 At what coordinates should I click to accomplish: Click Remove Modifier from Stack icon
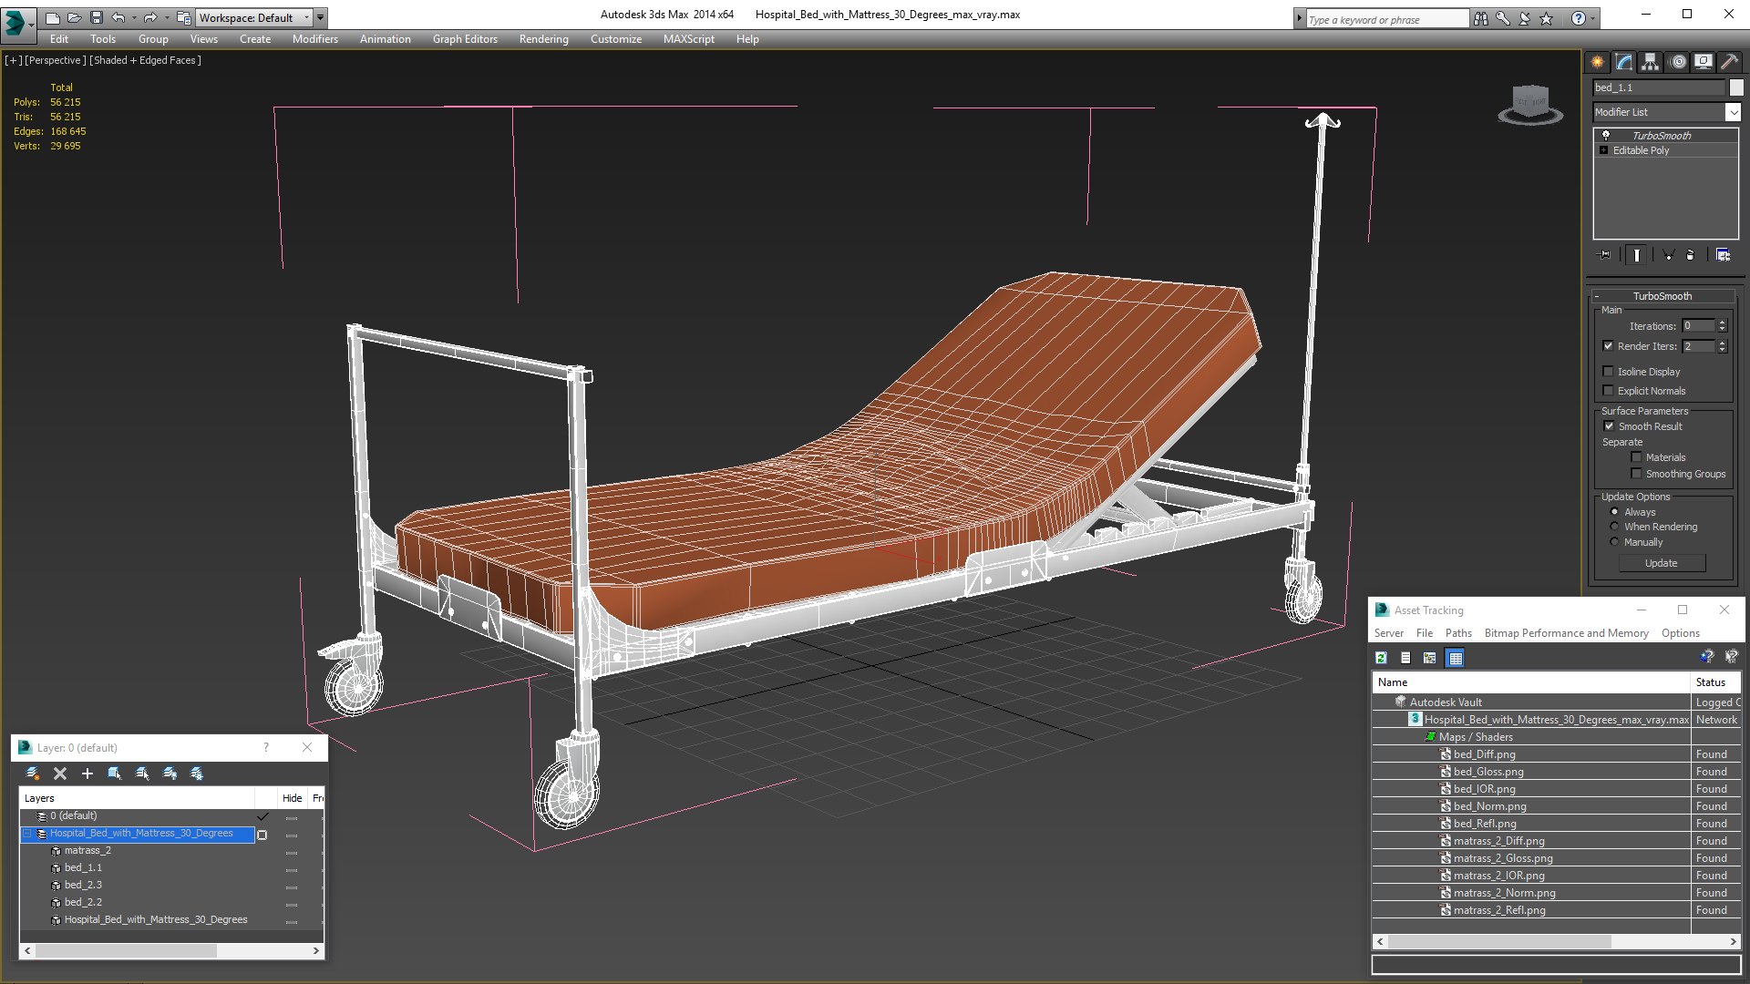coord(1691,255)
